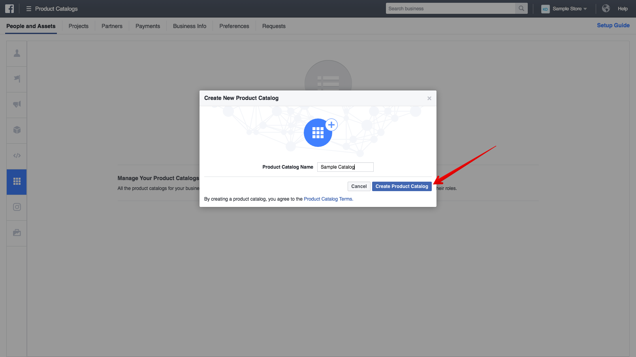Close the Create New Product Catalog dialog
This screenshot has width=636, height=357.
[x=429, y=98]
